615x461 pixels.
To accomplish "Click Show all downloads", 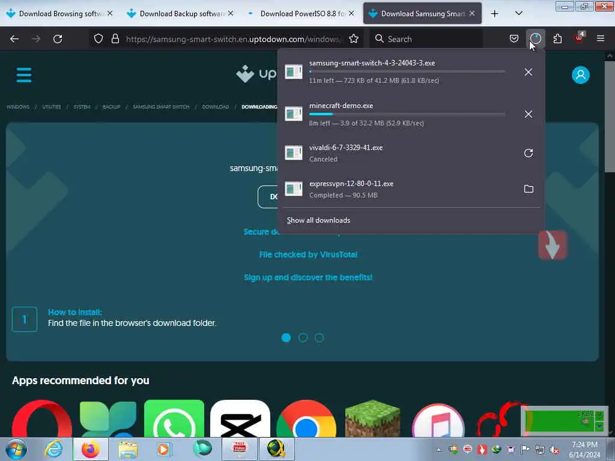I will (x=318, y=220).
